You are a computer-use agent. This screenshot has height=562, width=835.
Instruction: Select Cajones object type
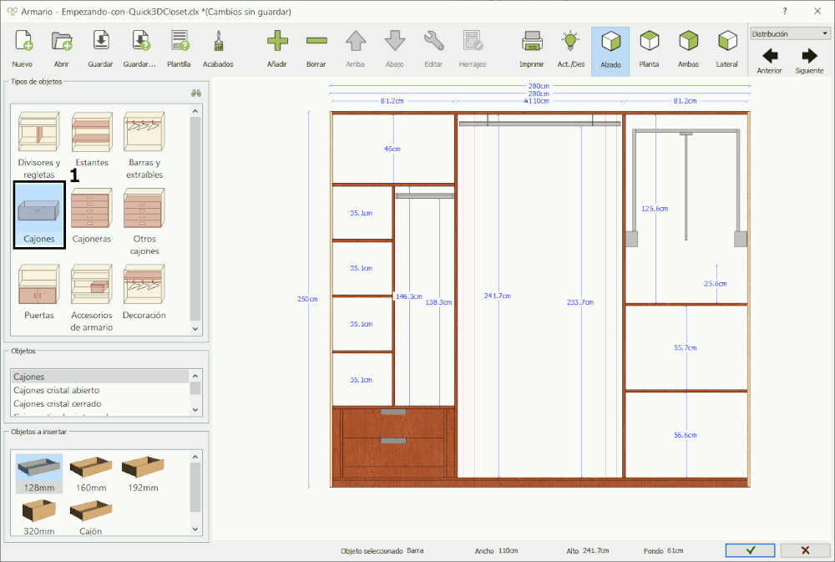click(39, 215)
